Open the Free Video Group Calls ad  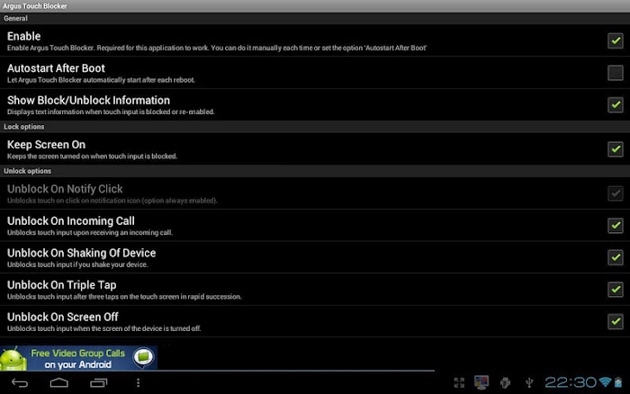coord(79,358)
